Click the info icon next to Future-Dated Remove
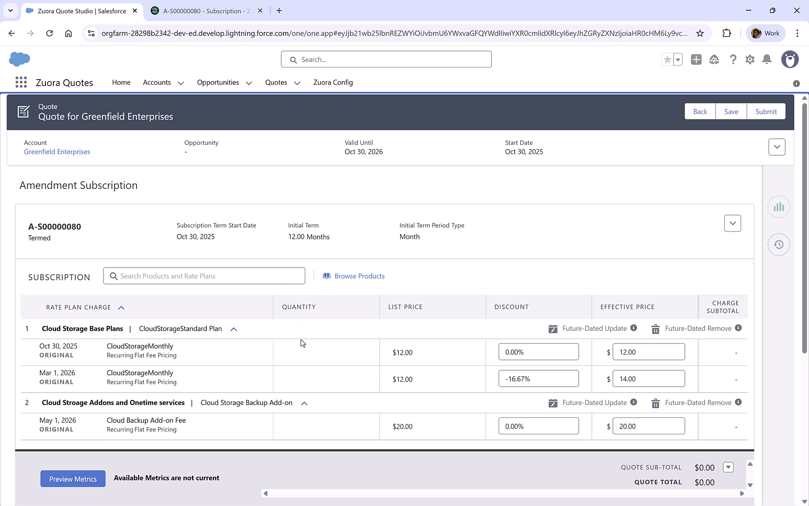Image resolution: width=809 pixels, height=506 pixels. pyautogui.click(x=739, y=328)
